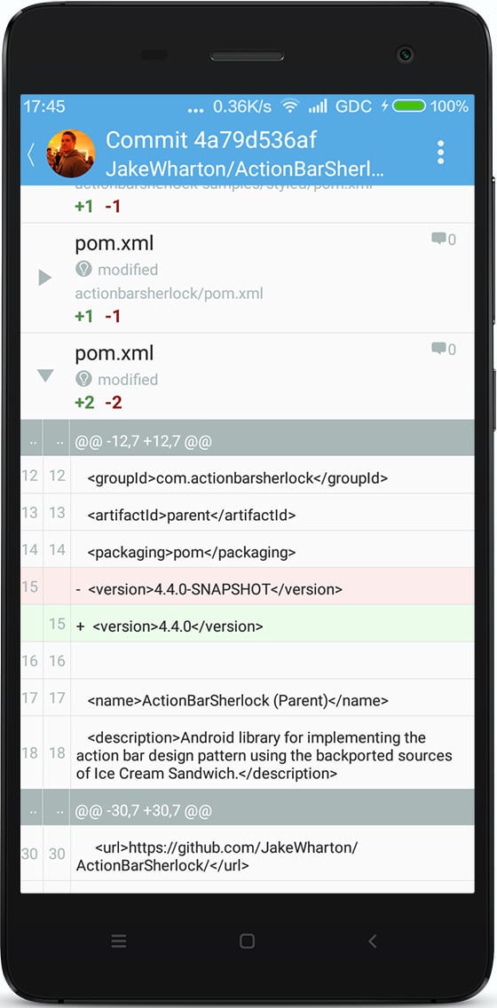Select added line with version 4.4.0
Image resolution: width=497 pixels, height=1008 pixels.
coord(248,624)
